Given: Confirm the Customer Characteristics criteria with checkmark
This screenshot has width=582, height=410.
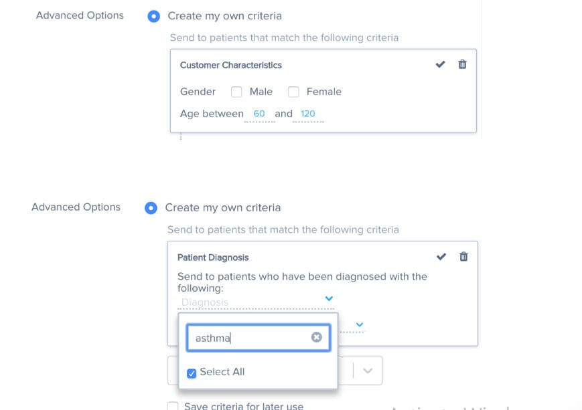Looking at the screenshot, I should tap(440, 64).
